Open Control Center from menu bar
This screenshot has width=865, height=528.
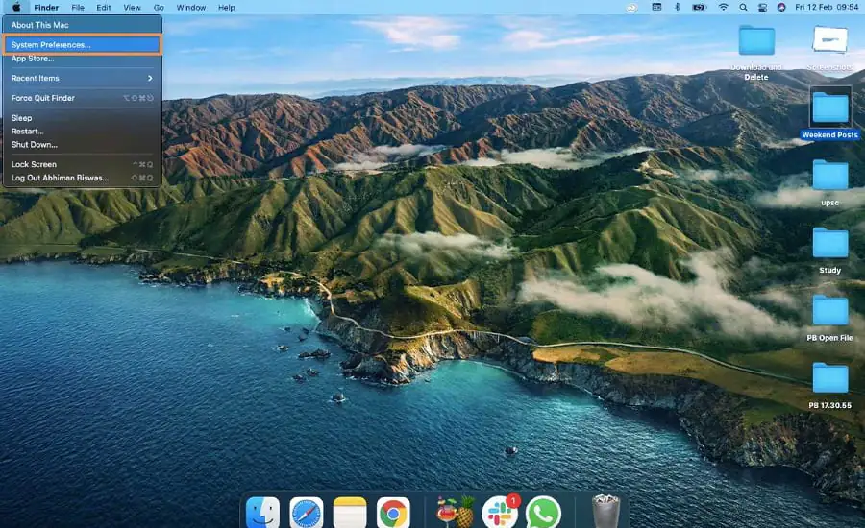pyautogui.click(x=761, y=8)
